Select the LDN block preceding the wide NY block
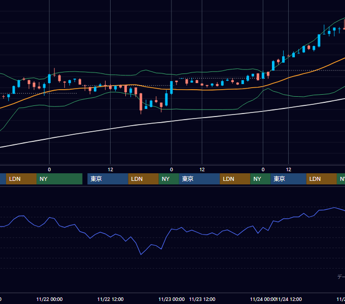The width and height of the screenshot is (345, 304). [x=21, y=179]
